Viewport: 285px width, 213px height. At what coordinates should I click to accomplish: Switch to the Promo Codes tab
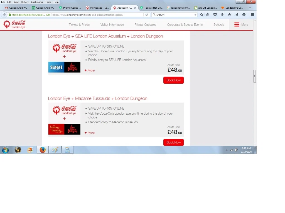(x=70, y=8)
